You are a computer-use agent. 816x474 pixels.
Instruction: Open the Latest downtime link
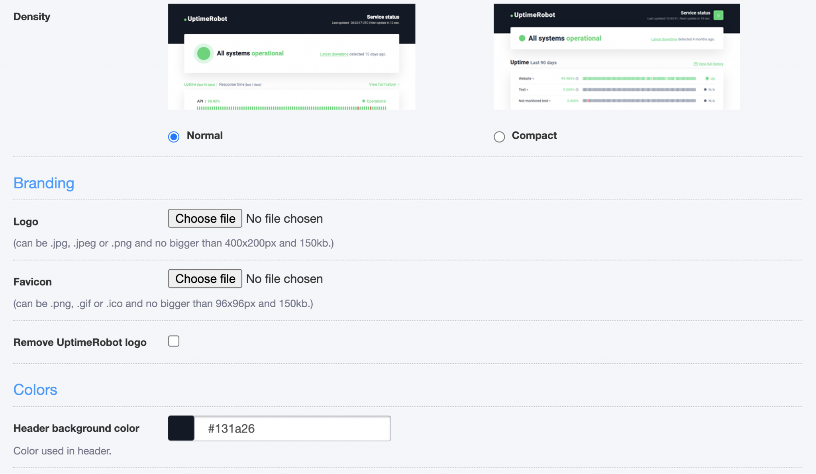tap(335, 54)
